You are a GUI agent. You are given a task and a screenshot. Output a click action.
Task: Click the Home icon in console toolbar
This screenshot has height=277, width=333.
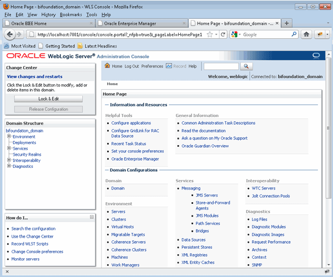pyautogui.click(x=108, y=66)
